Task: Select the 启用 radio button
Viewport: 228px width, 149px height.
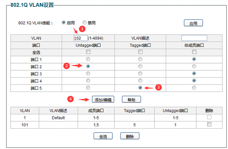Action: tap(64, 23)
